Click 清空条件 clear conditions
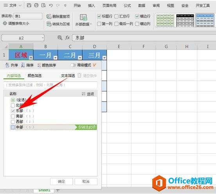The image size is (216, 194). pyautogui.click(x=87, y=76)
